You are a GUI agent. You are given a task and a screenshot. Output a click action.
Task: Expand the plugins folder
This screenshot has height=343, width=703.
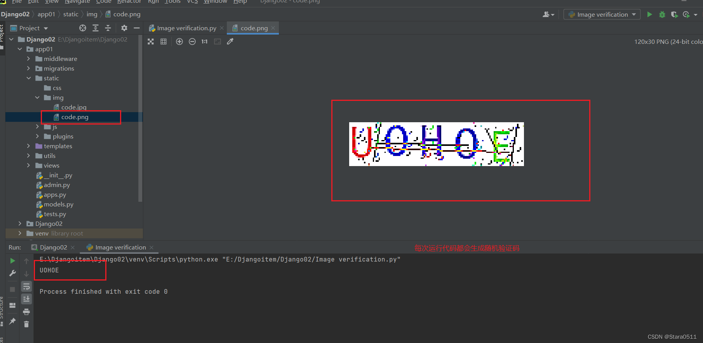pos(37,136)
